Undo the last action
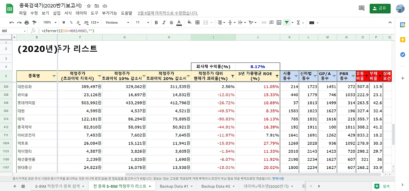409x191 pixels. tap(12, 23)
